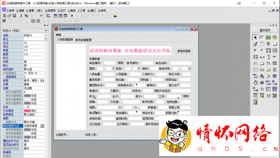Click the property list scrollbar up arrow
This screenshot has height=158, width=280.
point(46,35)
